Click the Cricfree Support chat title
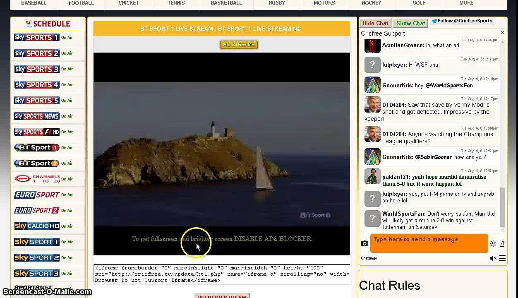The width and height of the screenshot is (518, 298). pos(383,34)
